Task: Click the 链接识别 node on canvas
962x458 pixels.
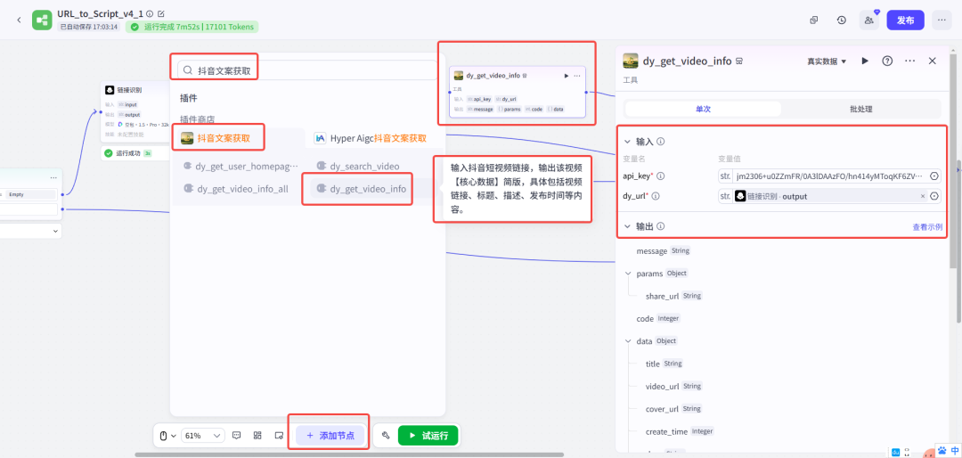Action: [135, 113]
